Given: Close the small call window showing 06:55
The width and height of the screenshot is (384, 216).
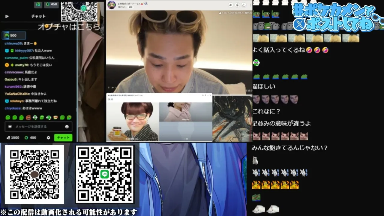Looking at the screenshot, I should pyautogui.click(x=210, y=95).
